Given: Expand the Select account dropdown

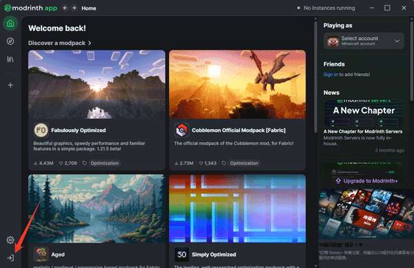Looking at the screenshot, I should (364, 41).
